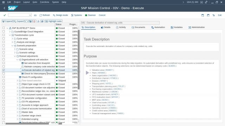Switch to the Automation tab

158,27
